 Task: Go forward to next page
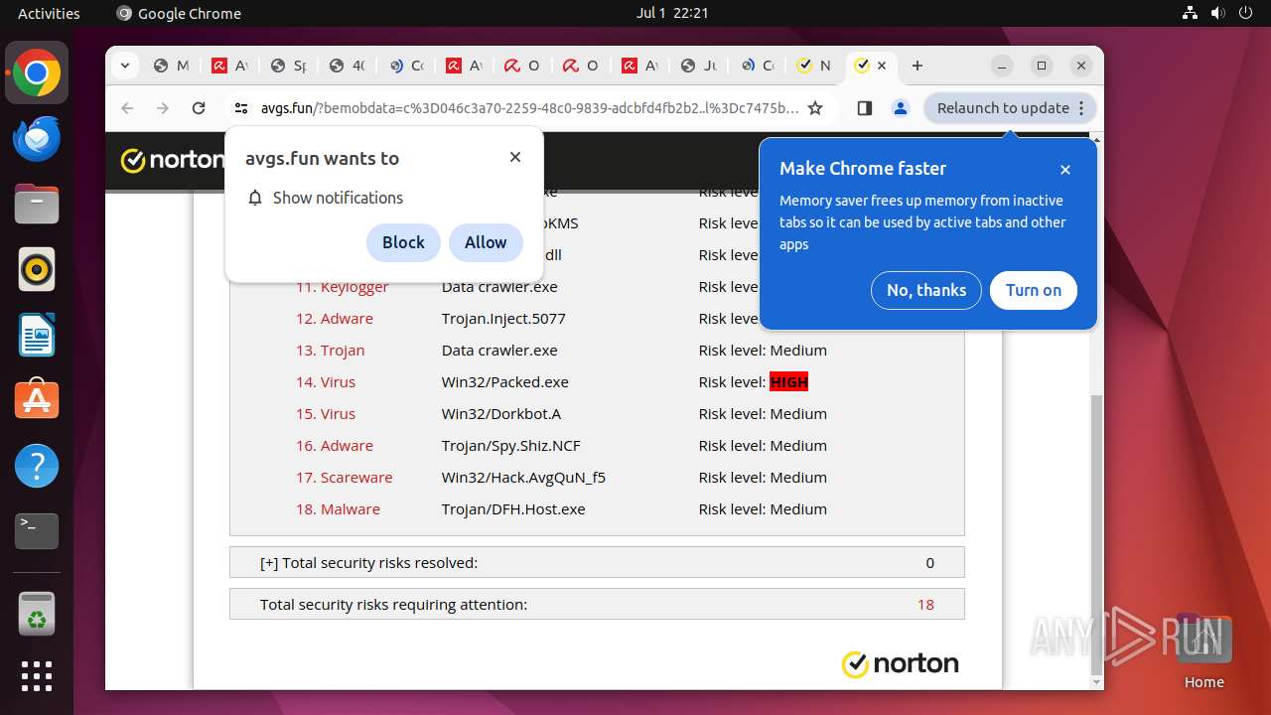163,108
